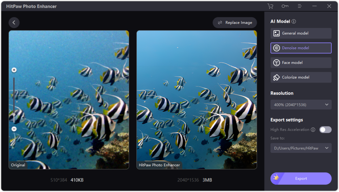339x192 pixels.
Task: Click the enhanced HitPaw preview image
Action: click(x=197, y=99)
